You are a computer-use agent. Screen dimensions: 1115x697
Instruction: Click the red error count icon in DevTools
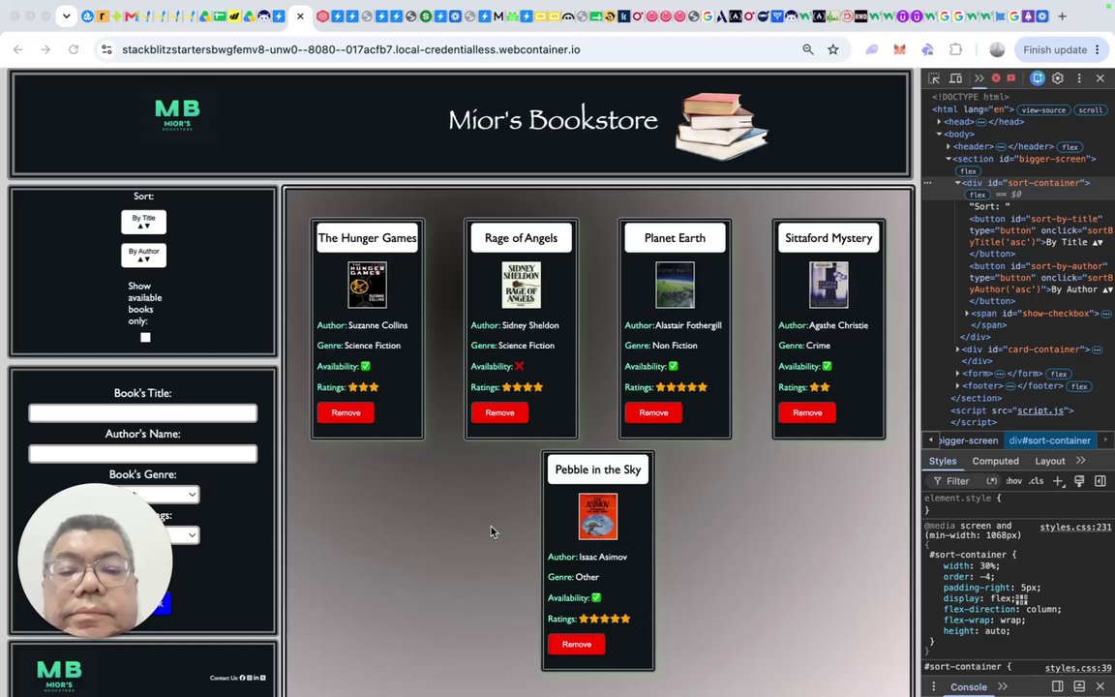point(996,78)
